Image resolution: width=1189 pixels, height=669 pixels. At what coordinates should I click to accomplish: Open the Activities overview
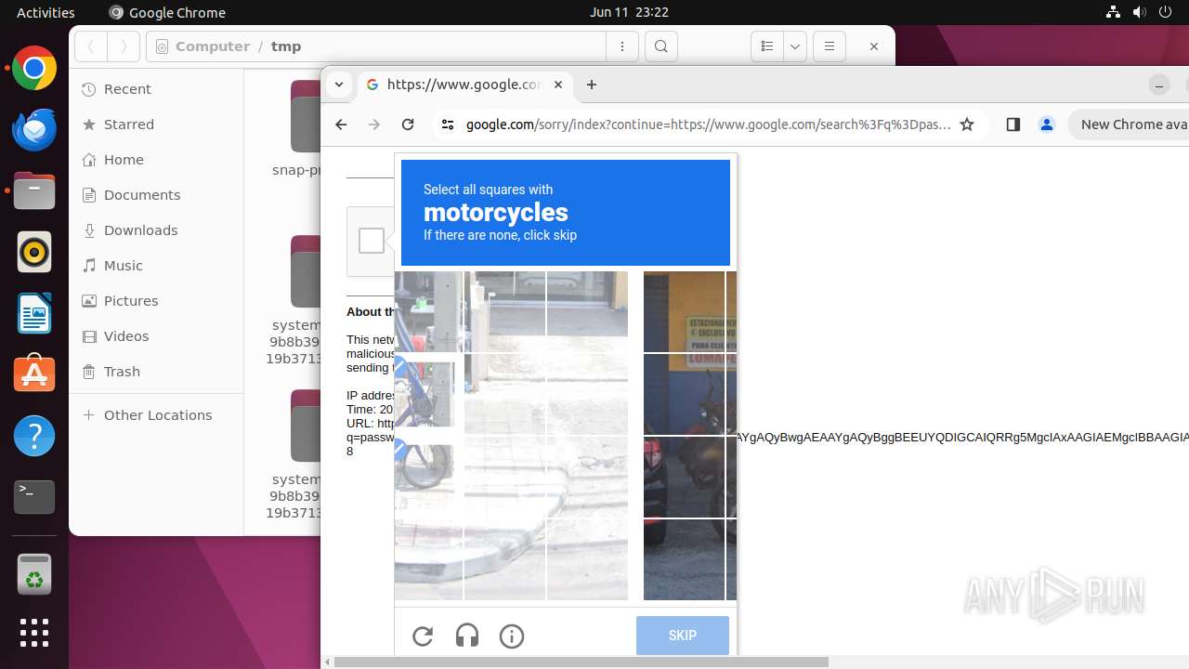coord(46,12)
